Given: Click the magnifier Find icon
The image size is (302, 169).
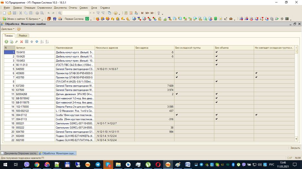Looking at the screenshot, I should 60,13.
